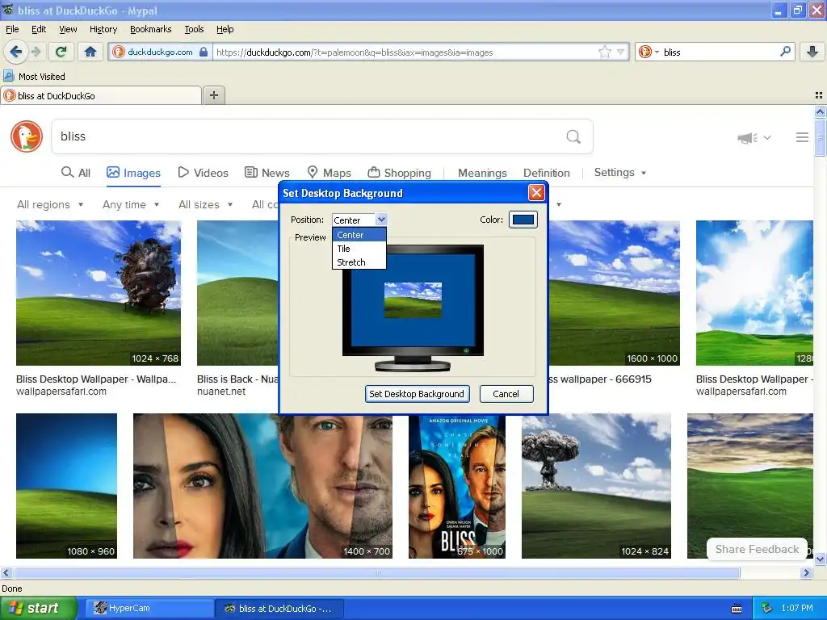This screenshot has height=620, width=827.
Task: Open the Tools menu
Action: [194, 29]
